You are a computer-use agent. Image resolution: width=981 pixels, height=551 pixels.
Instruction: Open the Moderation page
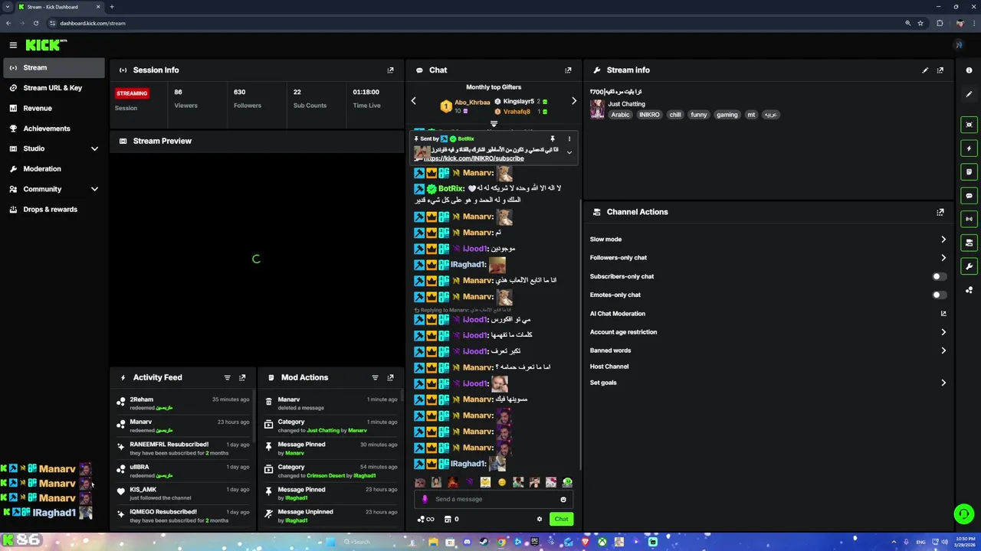tap(53, 169)
